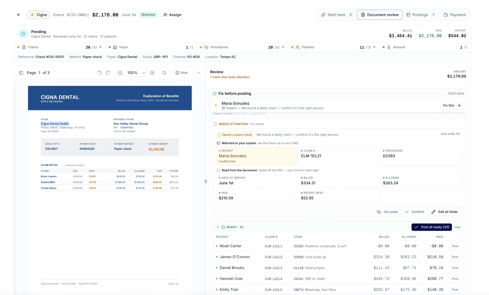Select the Billed $334.31 field
The height and width of the screenshot is (295, 489).
tap(338, 181)
